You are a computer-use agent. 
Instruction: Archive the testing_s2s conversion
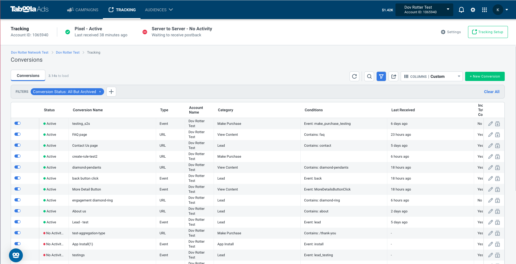[x=497, y=124]
